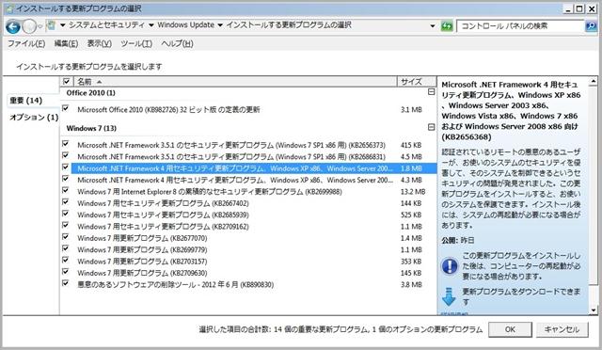This screenshot has width=602, height=350.
Task: Open dropdown arrow before Windows Update breadcrumb
Action: pyautogui.click(x=151, y=25)
